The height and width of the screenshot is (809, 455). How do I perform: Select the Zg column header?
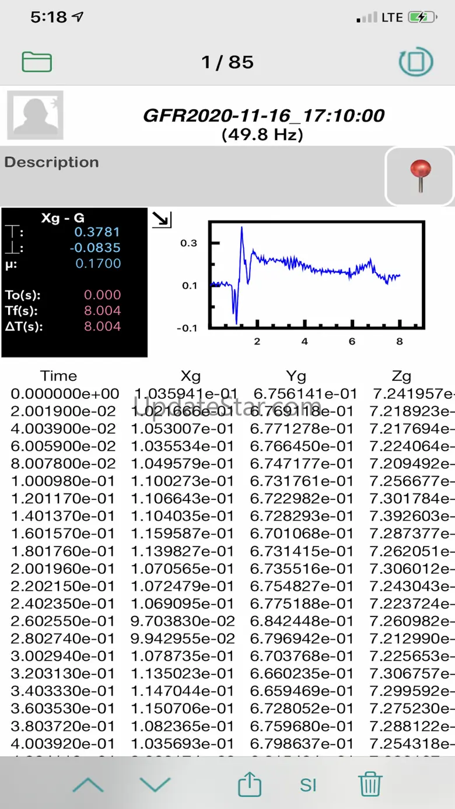click(401, 376)
